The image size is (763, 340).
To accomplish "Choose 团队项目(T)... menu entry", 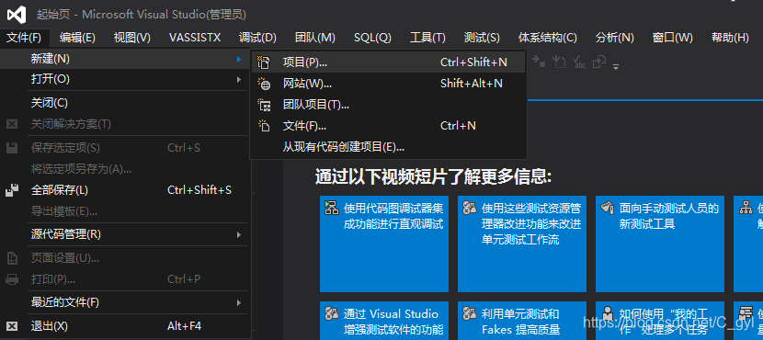I will [x=388, y=105].
